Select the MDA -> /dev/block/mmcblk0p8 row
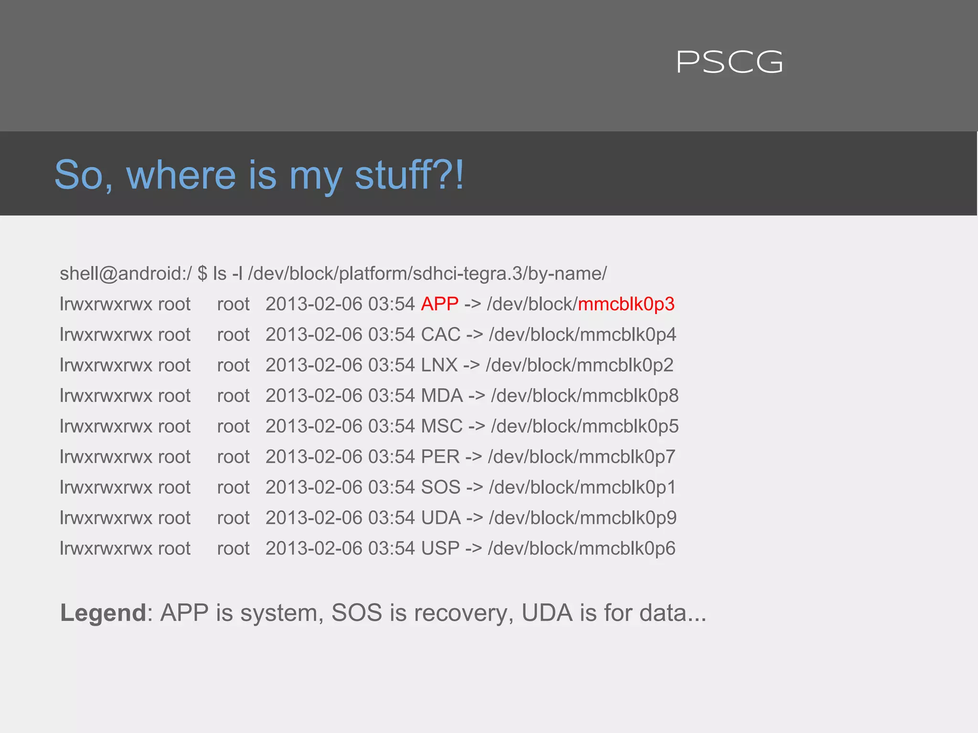Image resolution: width=978 pixels, height=733 pixels. click(369, 396)
